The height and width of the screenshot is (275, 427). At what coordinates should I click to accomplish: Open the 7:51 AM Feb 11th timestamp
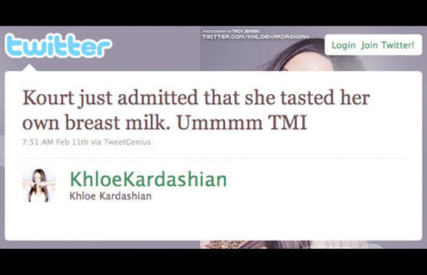[x=55, y=142]
